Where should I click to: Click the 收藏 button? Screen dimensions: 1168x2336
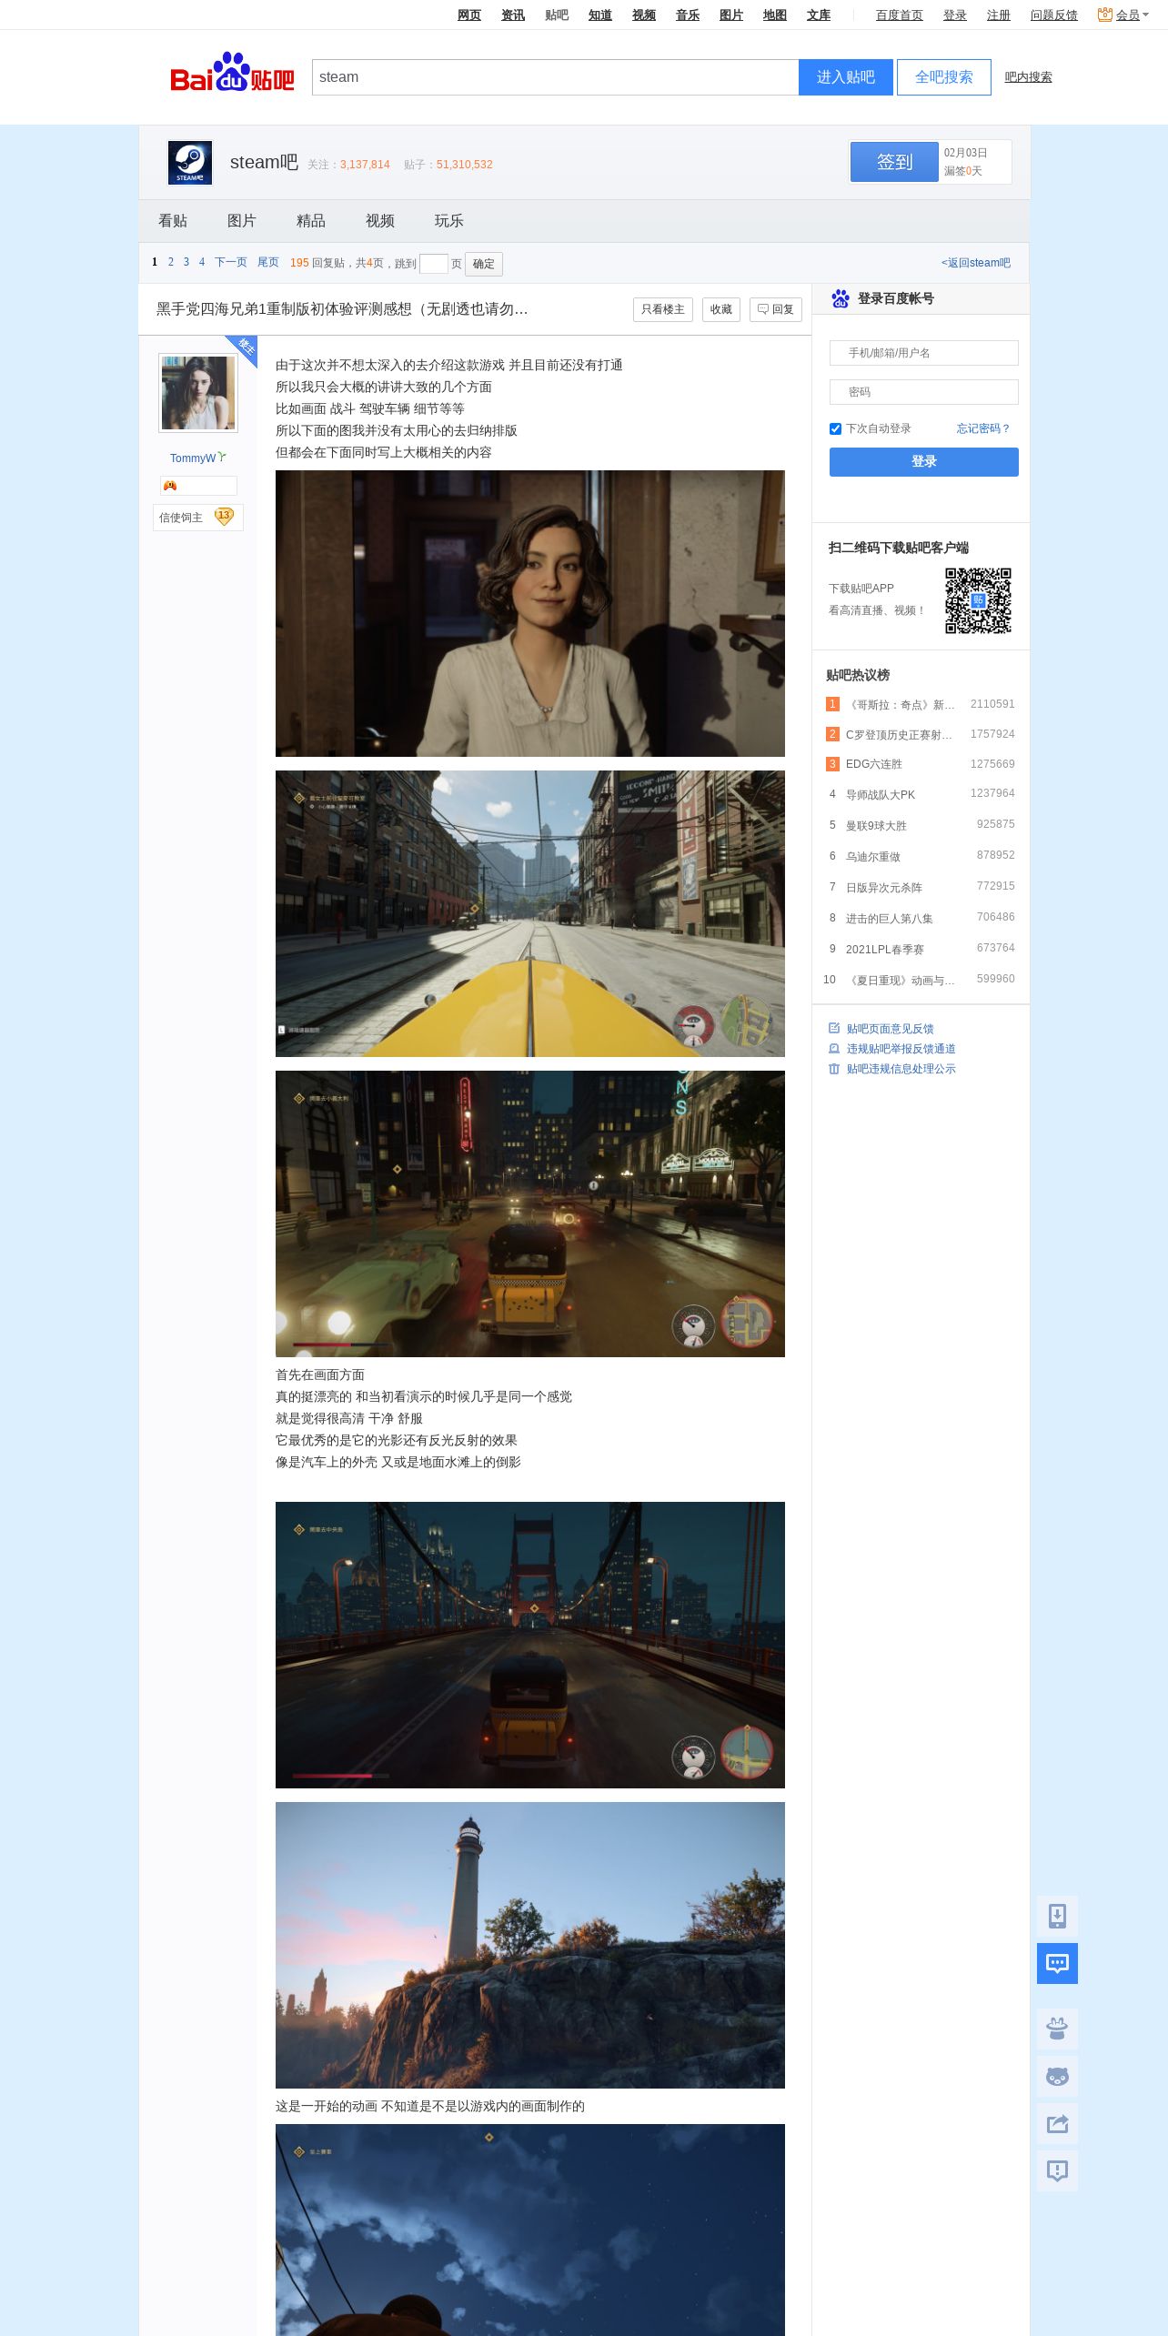[721, 309]
